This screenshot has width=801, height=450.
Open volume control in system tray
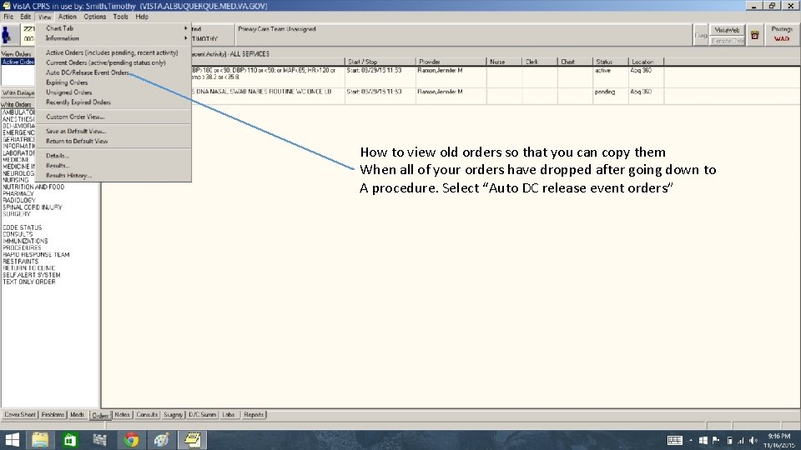coord(753,440)
